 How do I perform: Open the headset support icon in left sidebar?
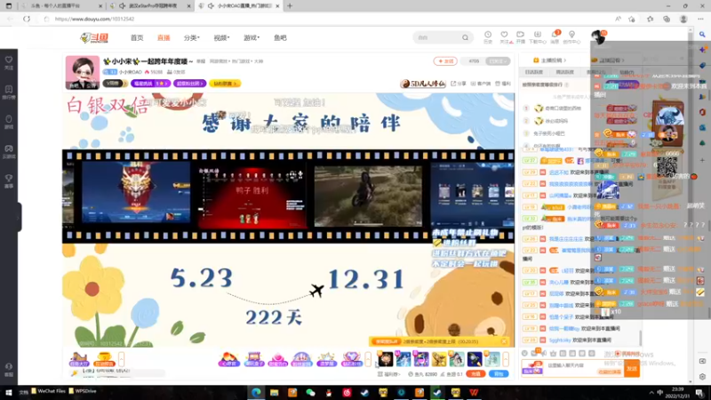click(9, 369)
